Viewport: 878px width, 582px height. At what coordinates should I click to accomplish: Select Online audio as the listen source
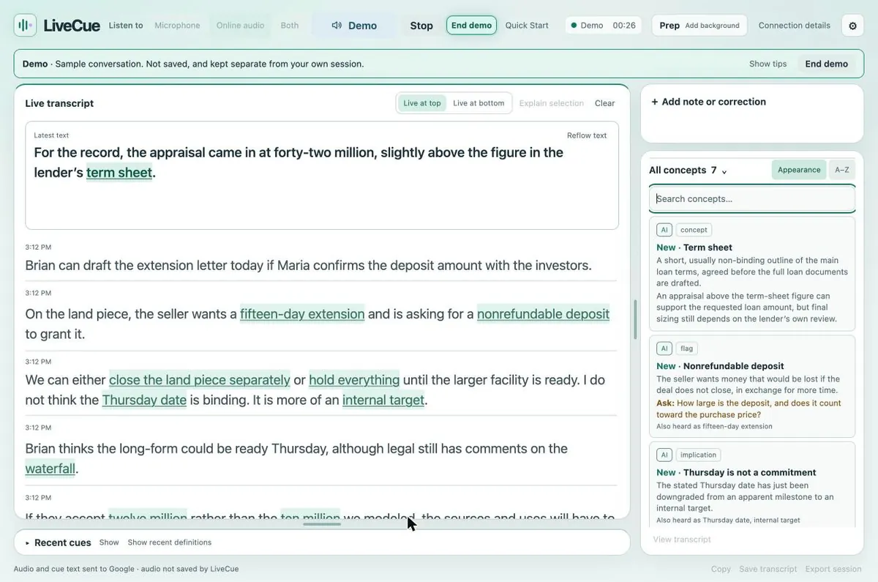click(x=240, y=26)
